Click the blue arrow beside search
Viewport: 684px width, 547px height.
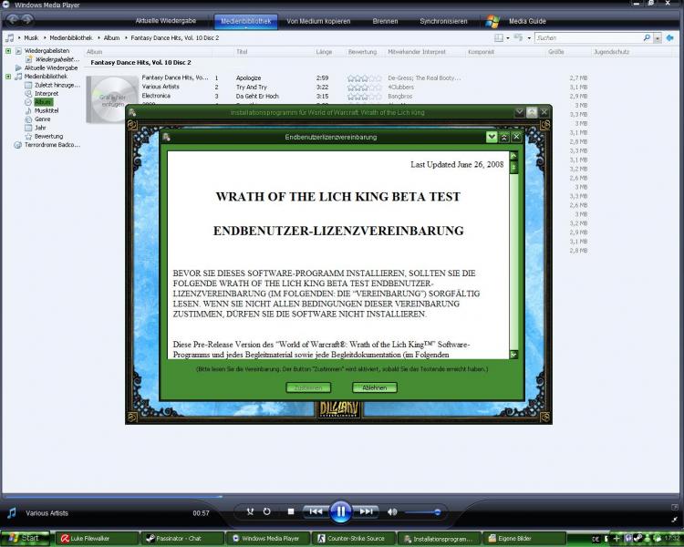[x=670, y=38]
